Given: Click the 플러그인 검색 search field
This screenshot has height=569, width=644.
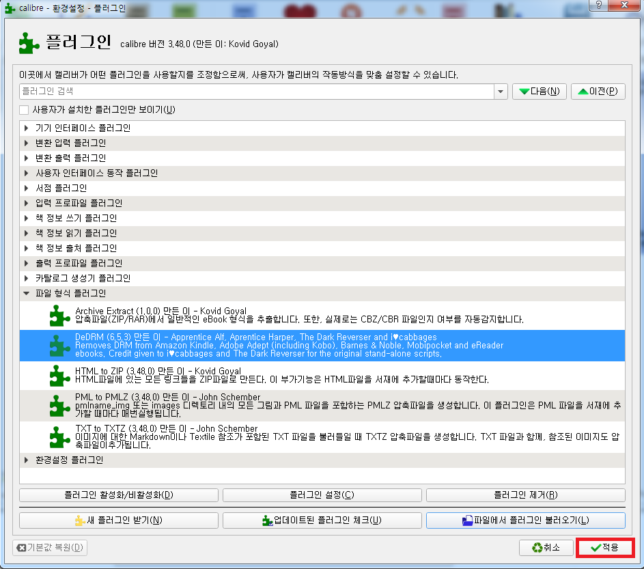Looking at the screenshot, I should [x=257, y=92].
